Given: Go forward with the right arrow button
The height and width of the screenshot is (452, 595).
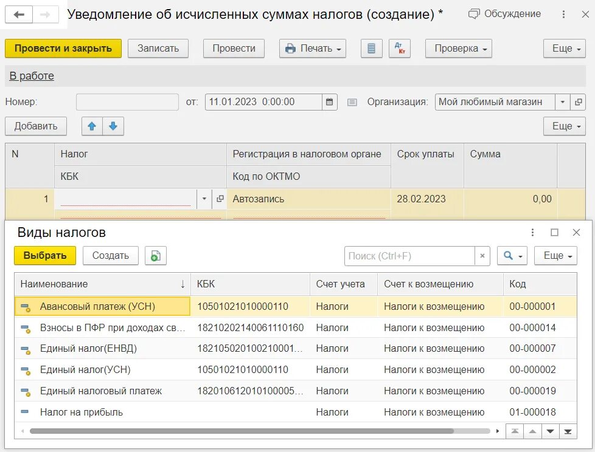Looking at the screenshot, I should tap(46, 15).
